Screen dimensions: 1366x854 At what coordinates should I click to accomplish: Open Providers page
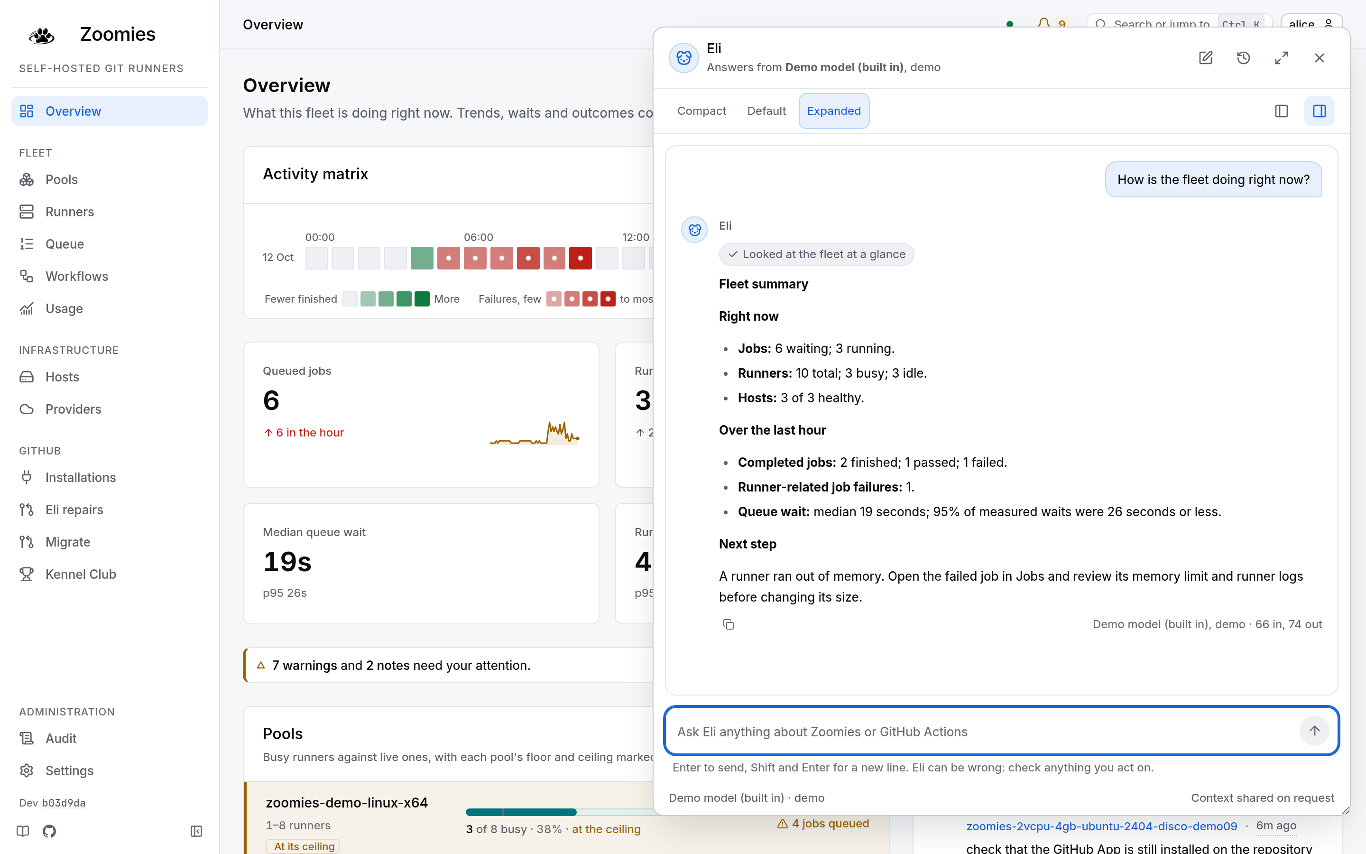(110, 409)
